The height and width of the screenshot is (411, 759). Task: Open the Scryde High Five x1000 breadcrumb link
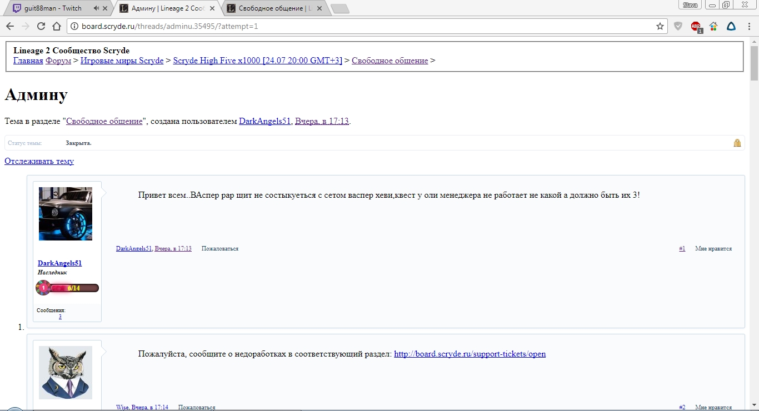tap(257, 61)
